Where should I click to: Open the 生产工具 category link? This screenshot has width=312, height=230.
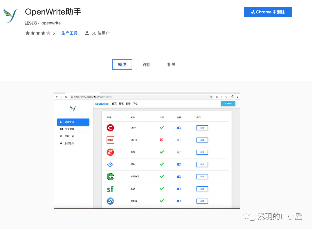pyautogui.click(x=69, y=33)
